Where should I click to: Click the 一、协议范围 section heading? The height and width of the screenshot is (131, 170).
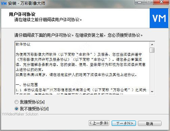[x=27, y=85]
